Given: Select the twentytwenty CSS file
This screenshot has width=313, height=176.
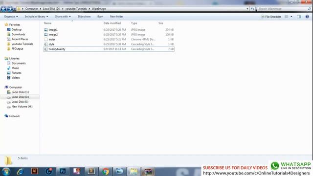Looking at the screenshot, I should coord(109,49).
